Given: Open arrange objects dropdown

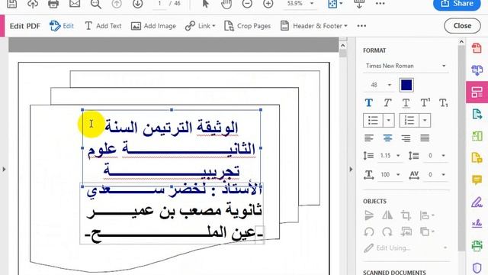Looking at the screenshot, I should [427, 231].
